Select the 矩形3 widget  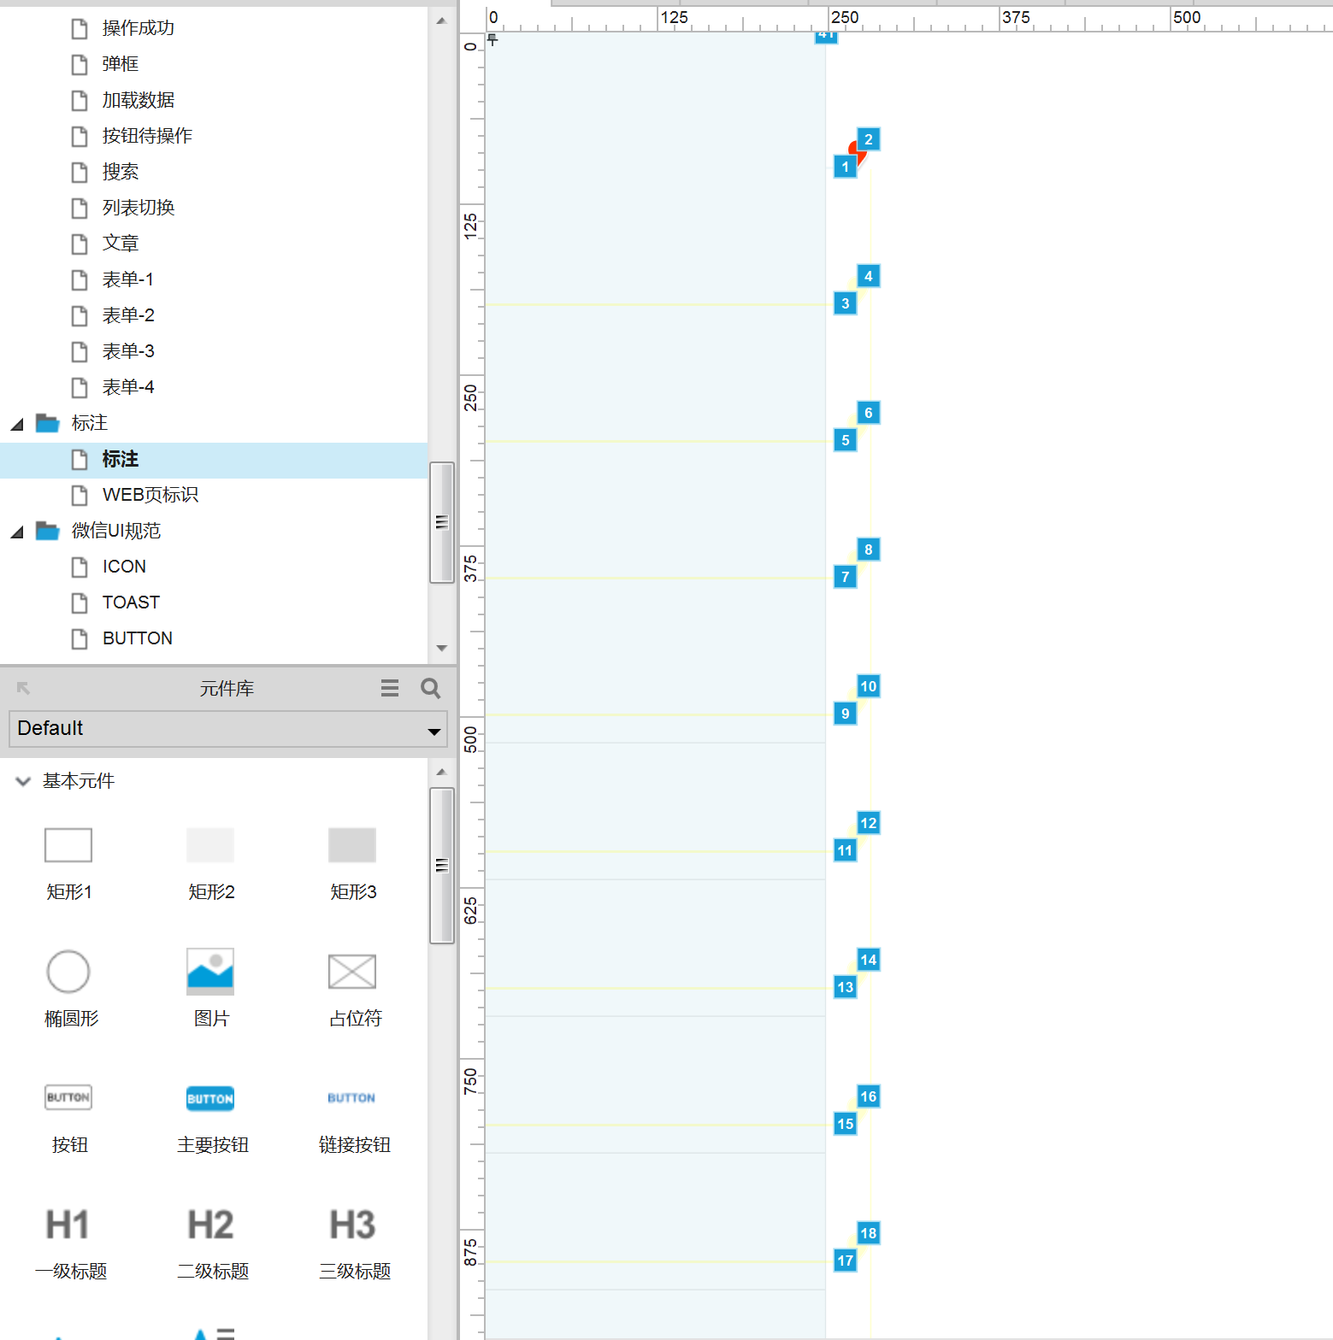coord(352,864)
